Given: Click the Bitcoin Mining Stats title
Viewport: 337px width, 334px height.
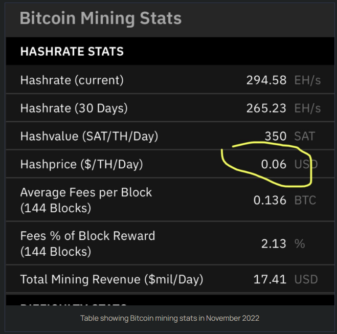Looking at the screenshot, I should click(101, 19).
